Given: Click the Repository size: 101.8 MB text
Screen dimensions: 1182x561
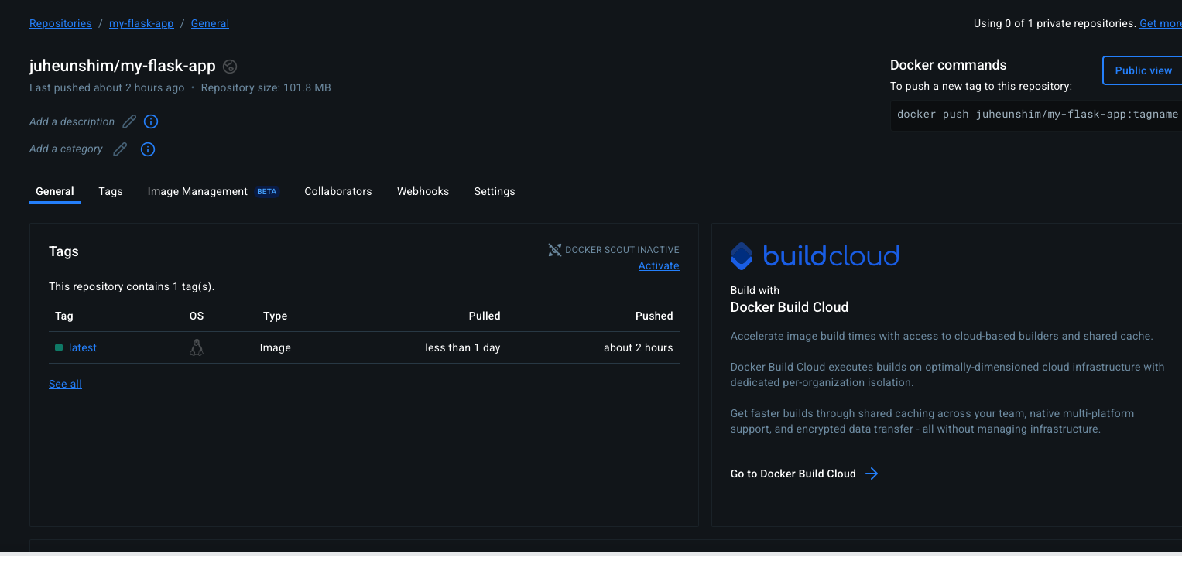Looking at the screenshot, I should 266,87.
